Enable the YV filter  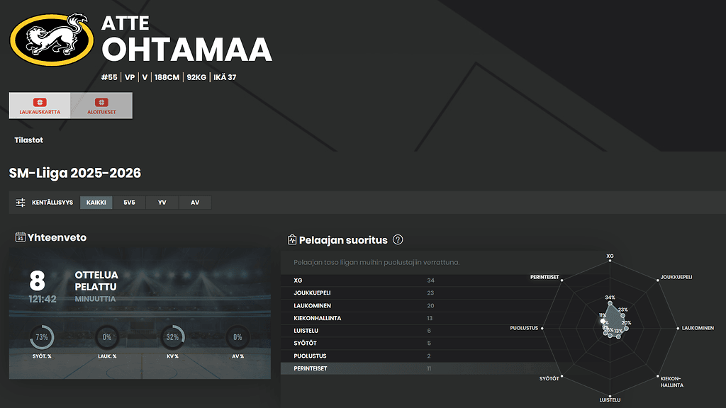coord(162,202)
